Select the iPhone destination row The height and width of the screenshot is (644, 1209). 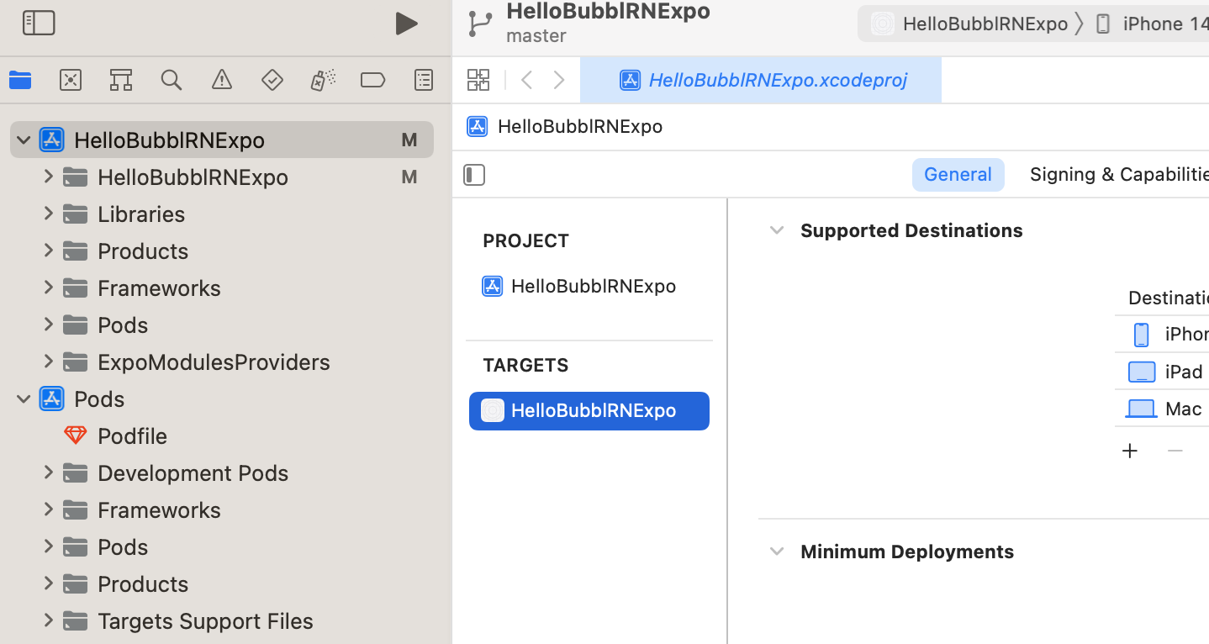click(x=1162, y=334)
